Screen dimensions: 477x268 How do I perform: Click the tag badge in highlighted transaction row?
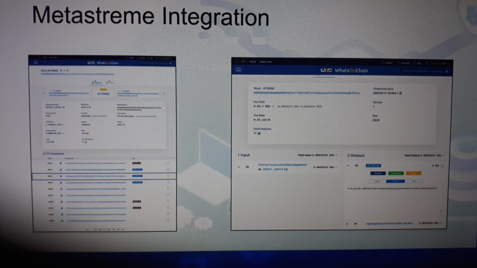point(137,175)
